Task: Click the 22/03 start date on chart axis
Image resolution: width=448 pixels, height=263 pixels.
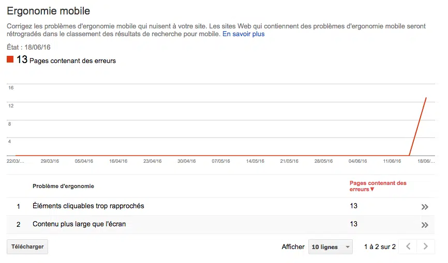Action: pyautogui.click(x=16, y=161)
